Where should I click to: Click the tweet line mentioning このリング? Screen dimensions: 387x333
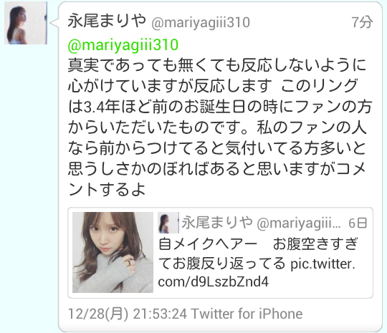pos(213,86)
